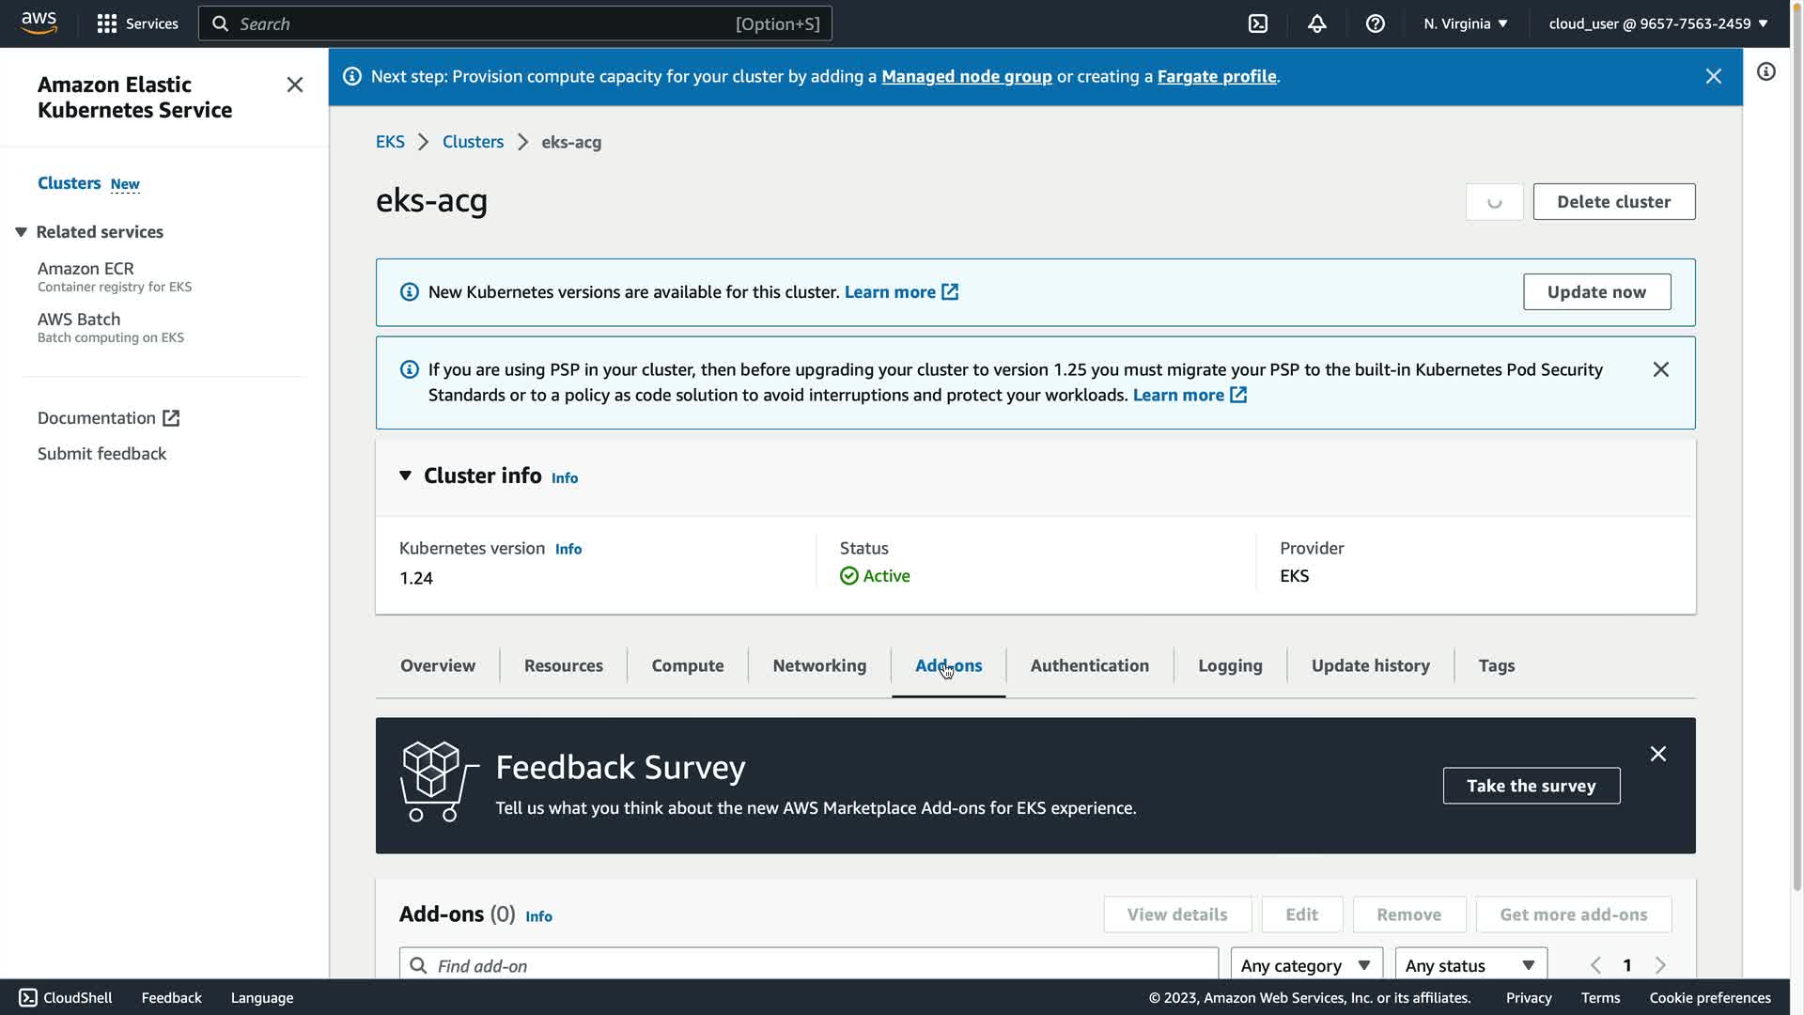
Task: Click the help question mark icon
Action: click(x=1375, y=23)
